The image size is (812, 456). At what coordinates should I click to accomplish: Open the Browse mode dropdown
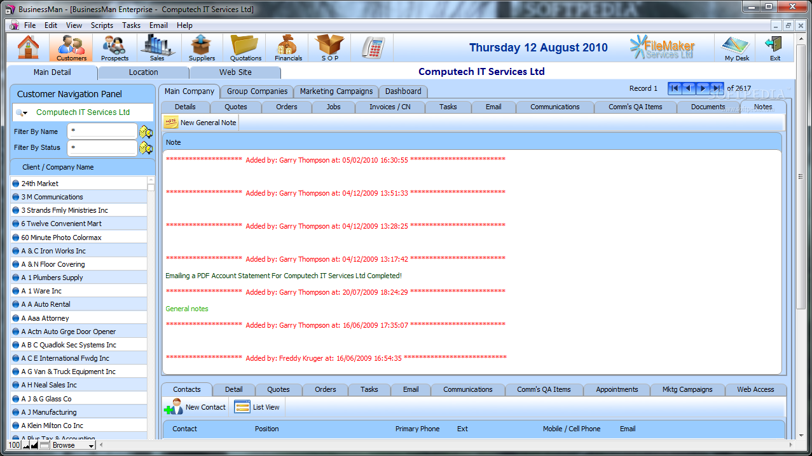73,445
